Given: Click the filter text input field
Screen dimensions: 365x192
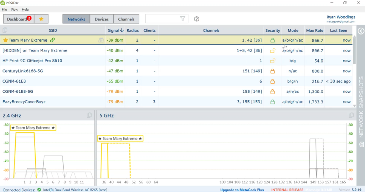Looking at the screenshot, I should coord(163,19).
